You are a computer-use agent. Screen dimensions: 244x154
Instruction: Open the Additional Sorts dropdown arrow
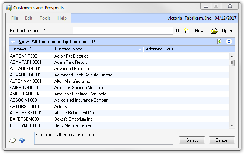coord(140,49)
